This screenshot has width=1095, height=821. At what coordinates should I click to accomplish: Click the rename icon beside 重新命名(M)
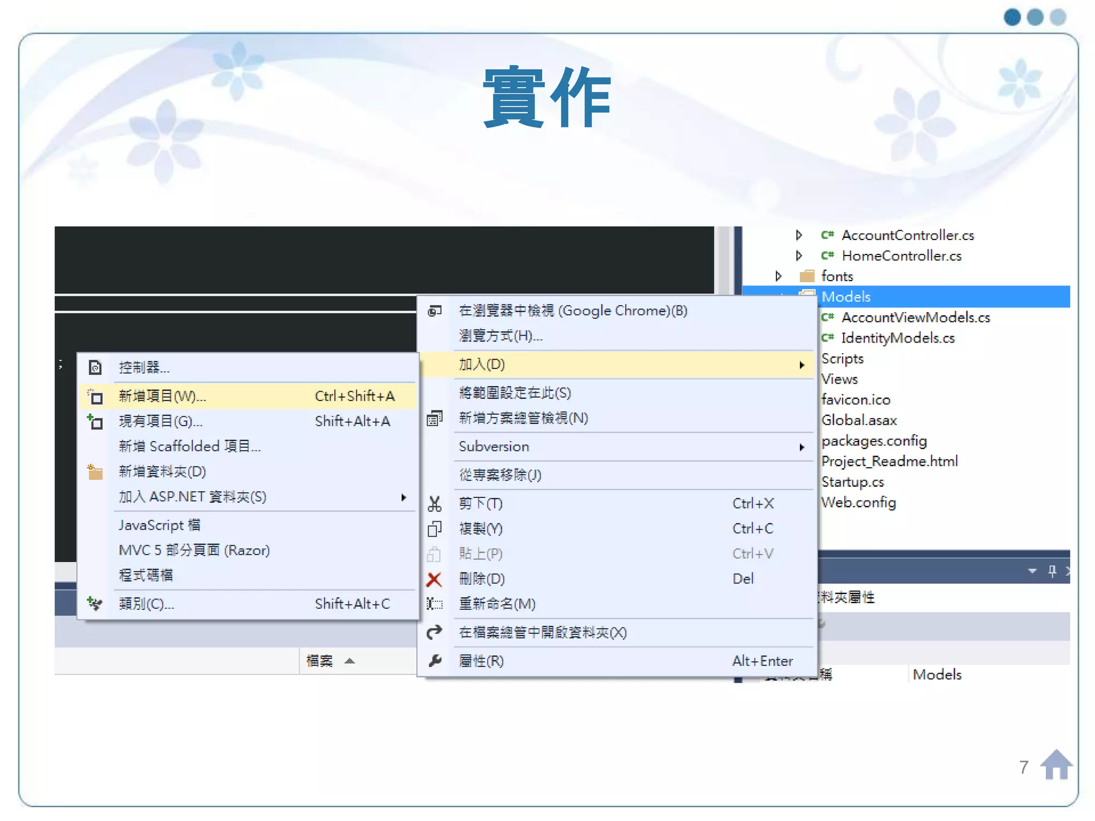[x=435, y=604]
